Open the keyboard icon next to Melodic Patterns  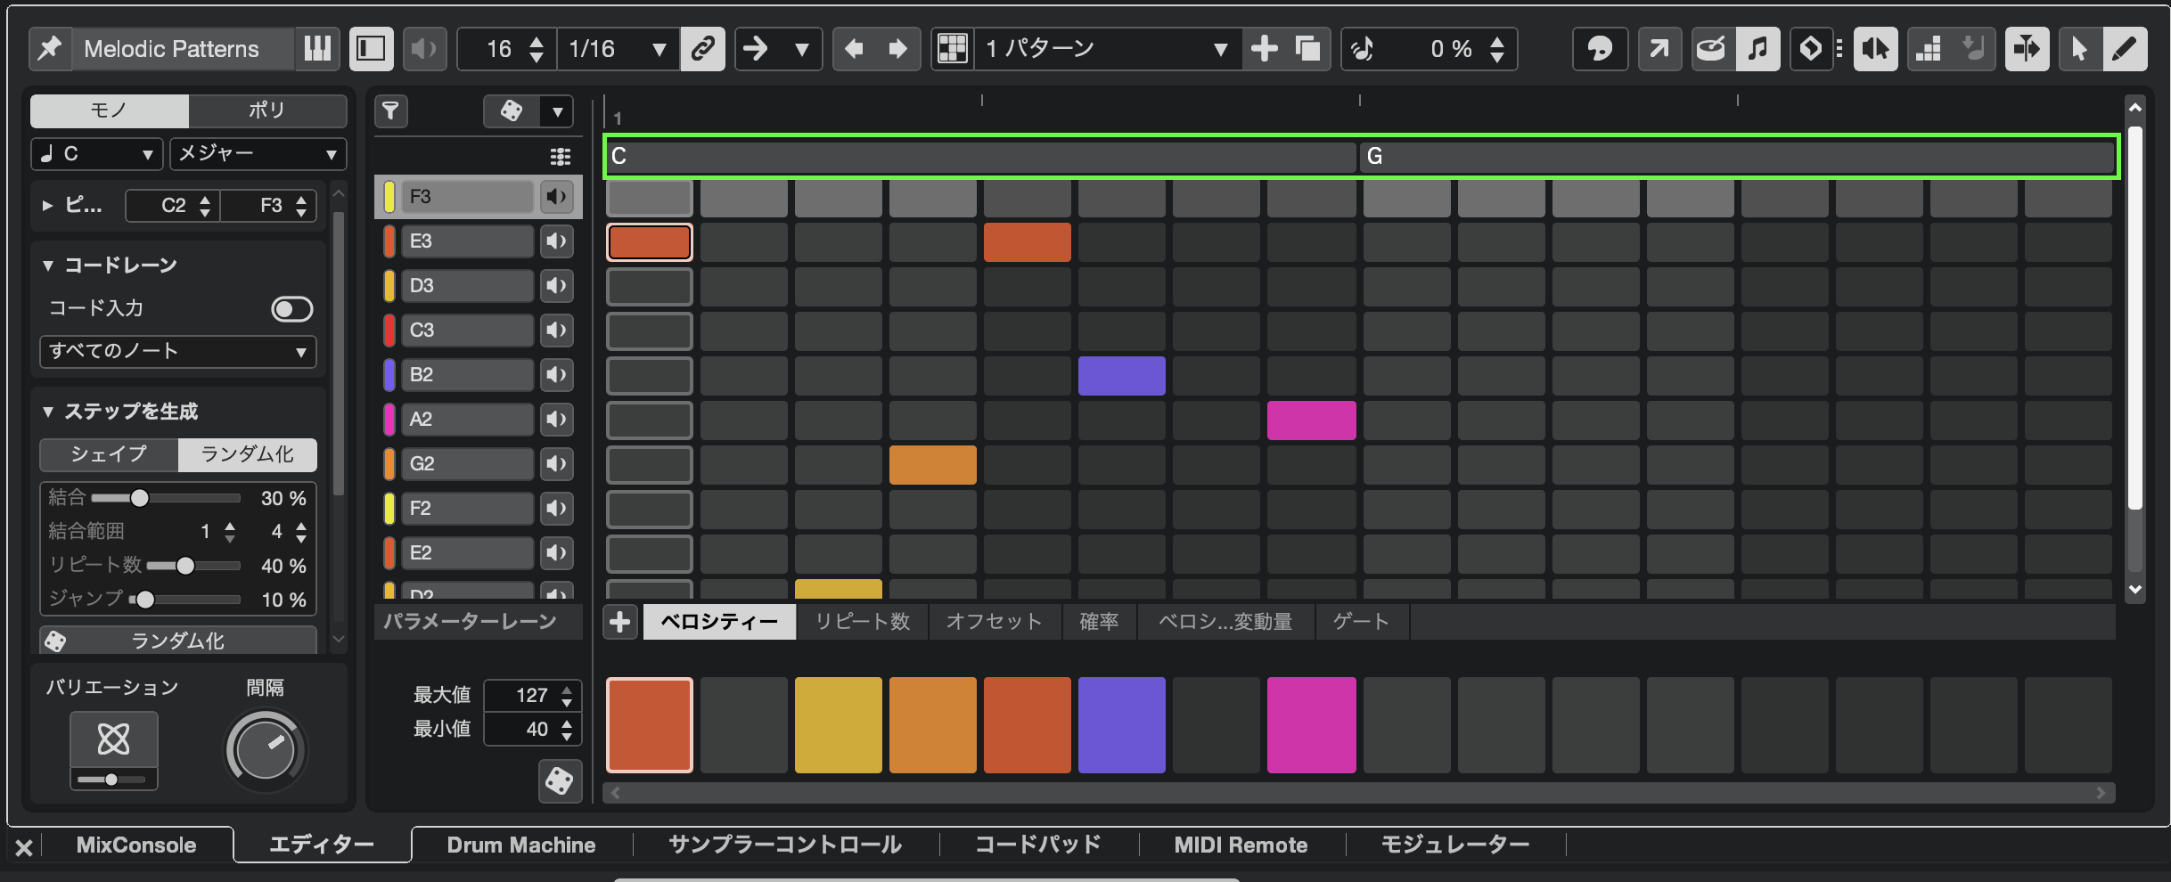(x=317, y=48)
